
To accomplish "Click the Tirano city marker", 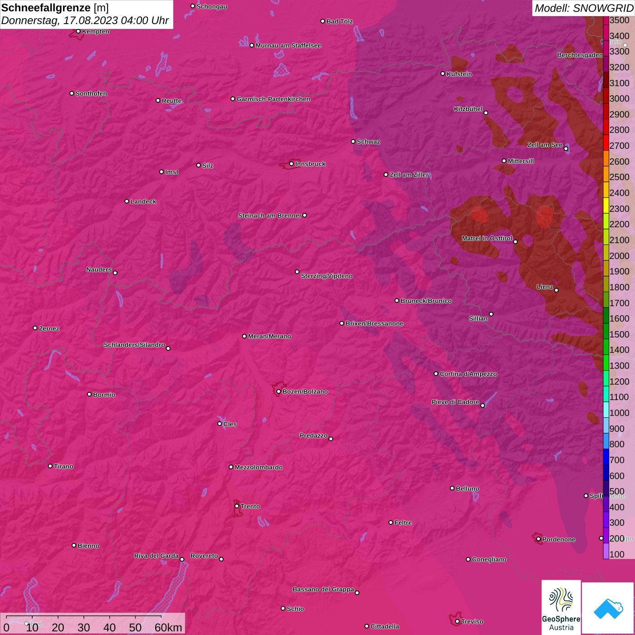I will (50, 466).
